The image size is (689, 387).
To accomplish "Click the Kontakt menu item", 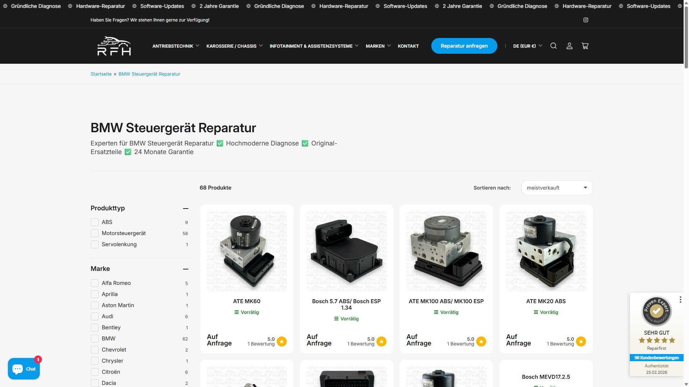I will click(x=408, y=46).
